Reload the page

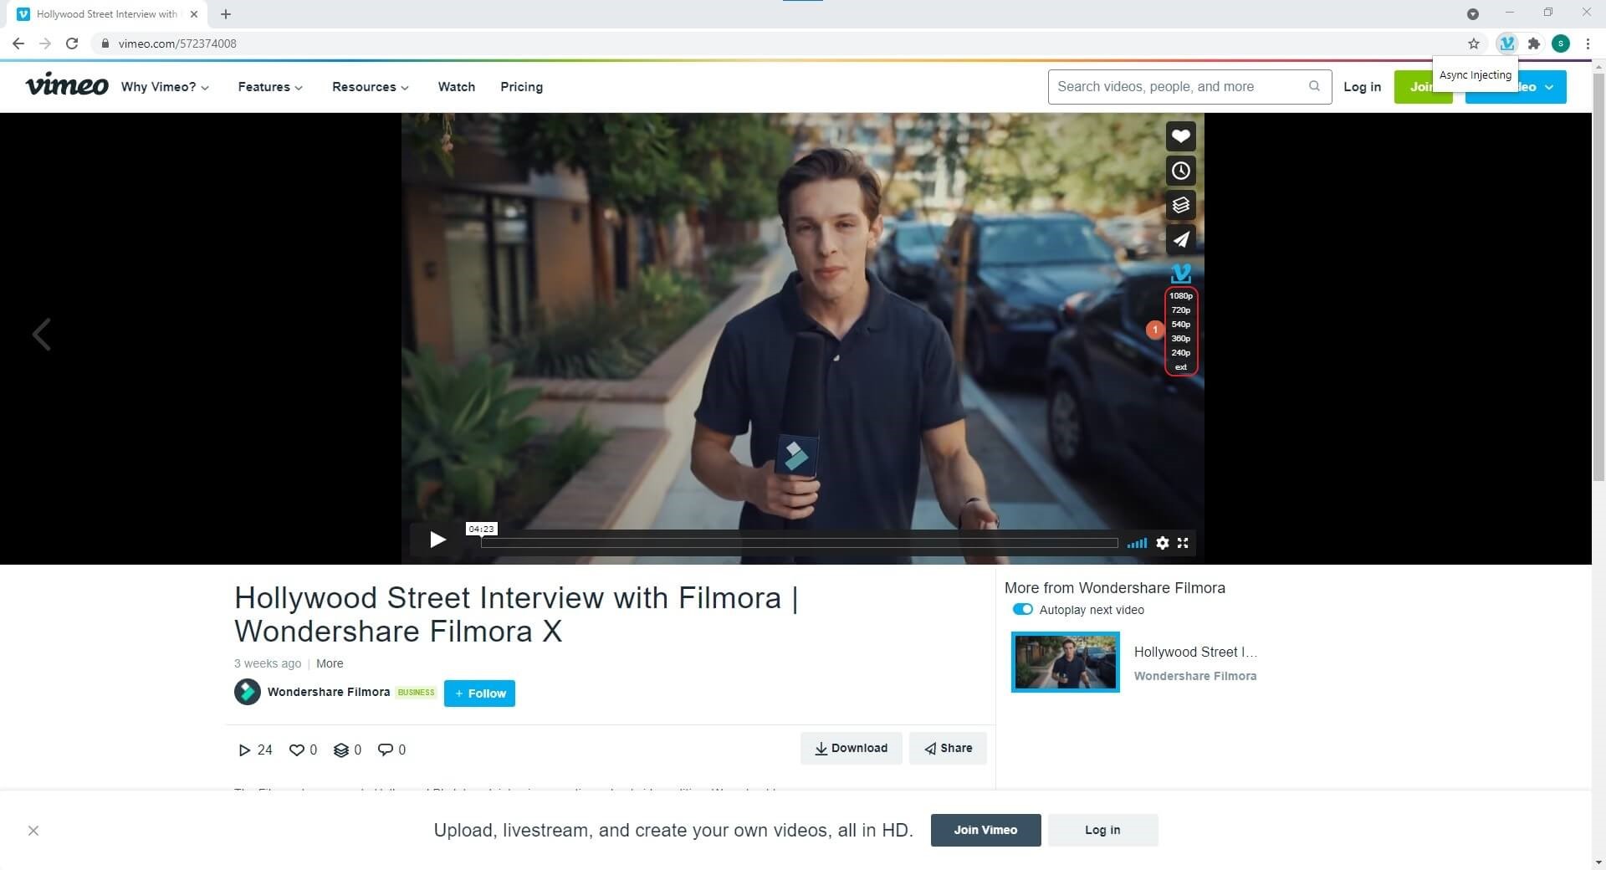[72, 43]
